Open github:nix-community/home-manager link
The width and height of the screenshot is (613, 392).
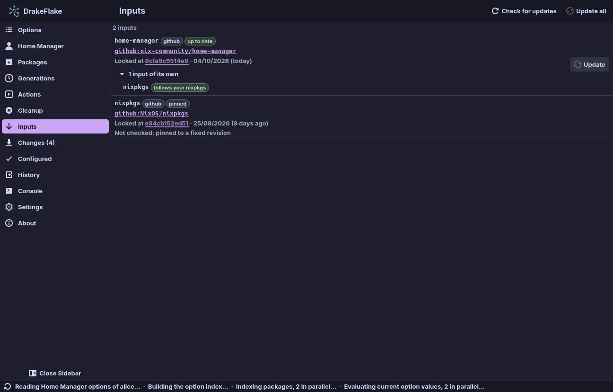pyautogui.click(x=175, y=51)
